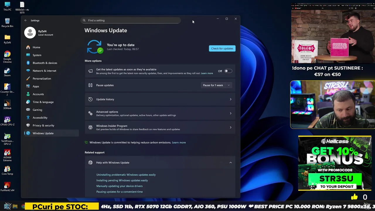Click the RyZeN account avatar
Image resolution: width=375 pixels, height=211 pixels.
point(30,33)
